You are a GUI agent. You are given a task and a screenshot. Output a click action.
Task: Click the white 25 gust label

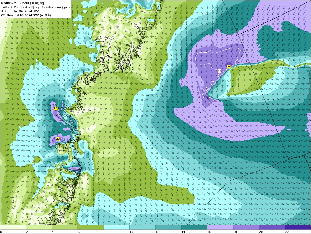[x=220, y=71]
